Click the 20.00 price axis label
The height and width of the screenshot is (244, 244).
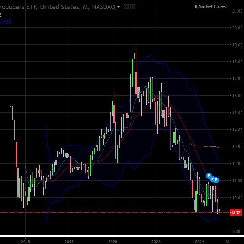pyautogui.click(x=237, y=28)
